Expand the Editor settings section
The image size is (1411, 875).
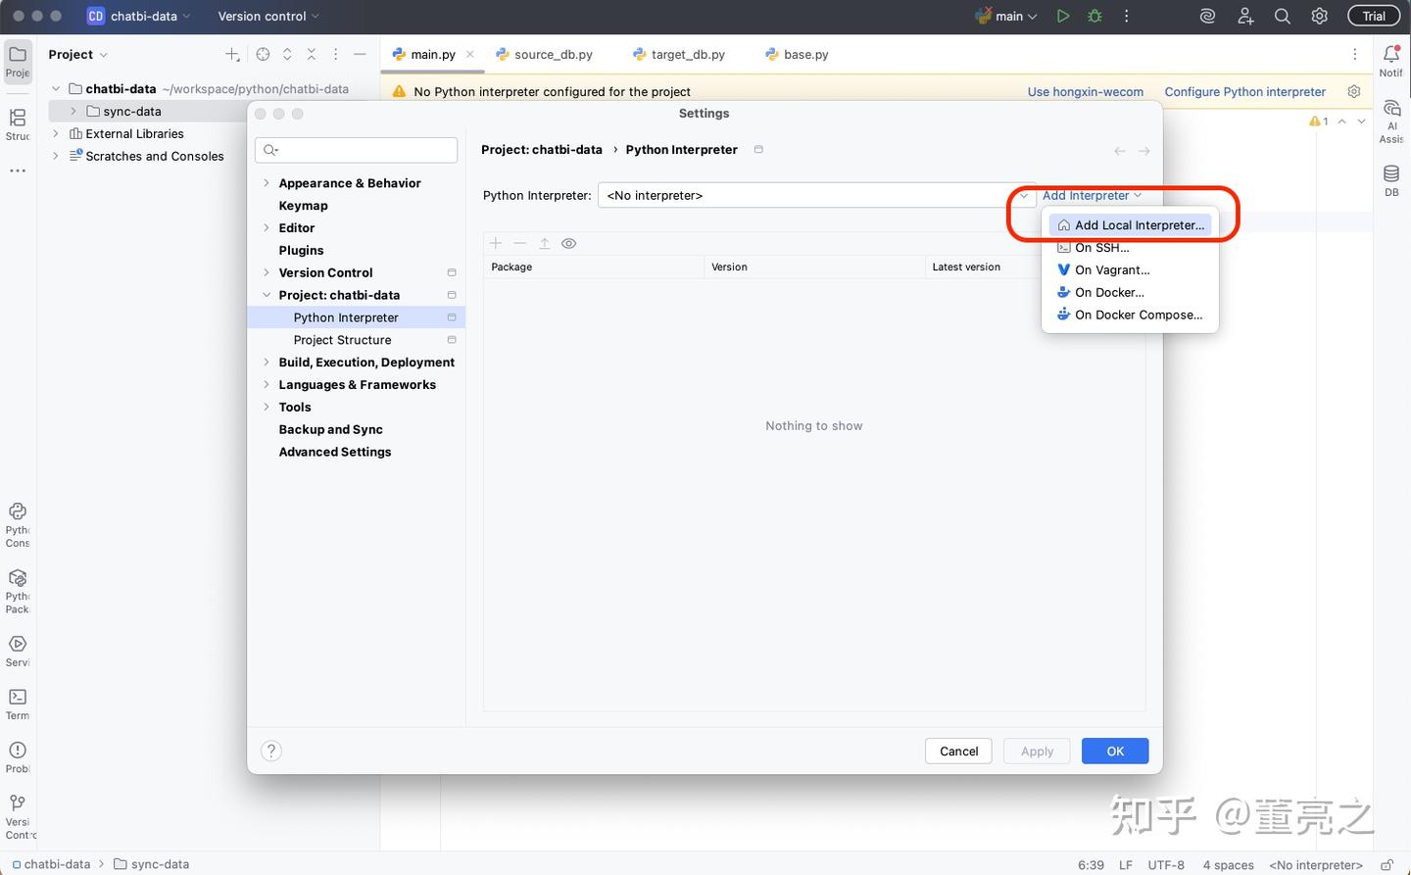(x=266, y=228)
